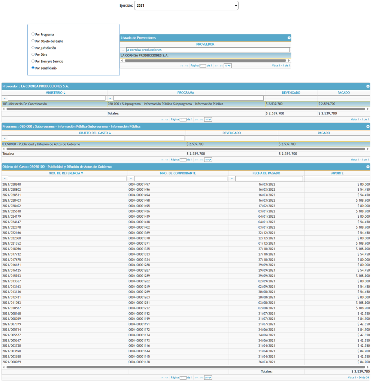
Task: Click the comprobantes grid horizontal scrollbar
Action: coord(185,367)
